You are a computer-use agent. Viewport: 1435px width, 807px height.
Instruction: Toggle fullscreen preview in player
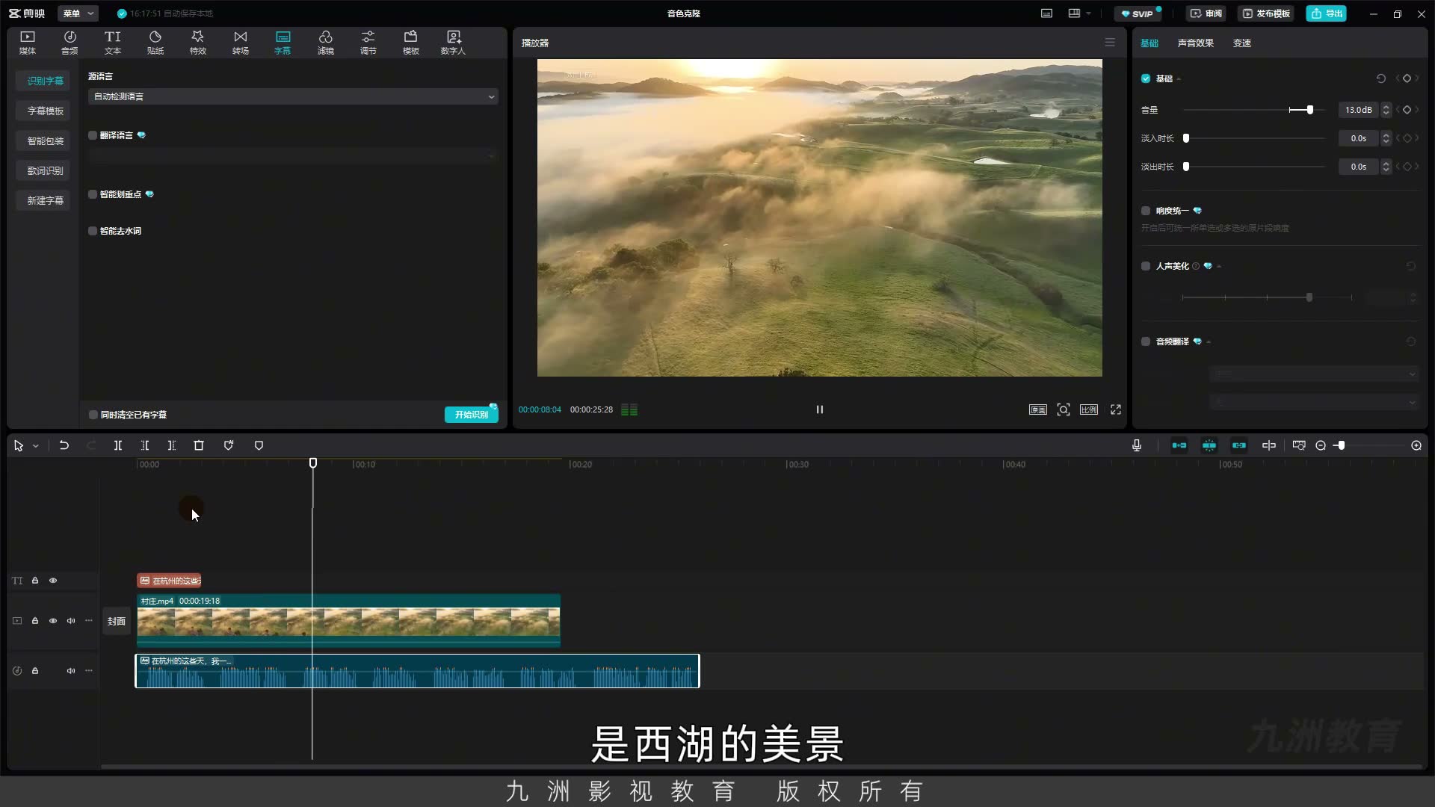(1116, 409)
